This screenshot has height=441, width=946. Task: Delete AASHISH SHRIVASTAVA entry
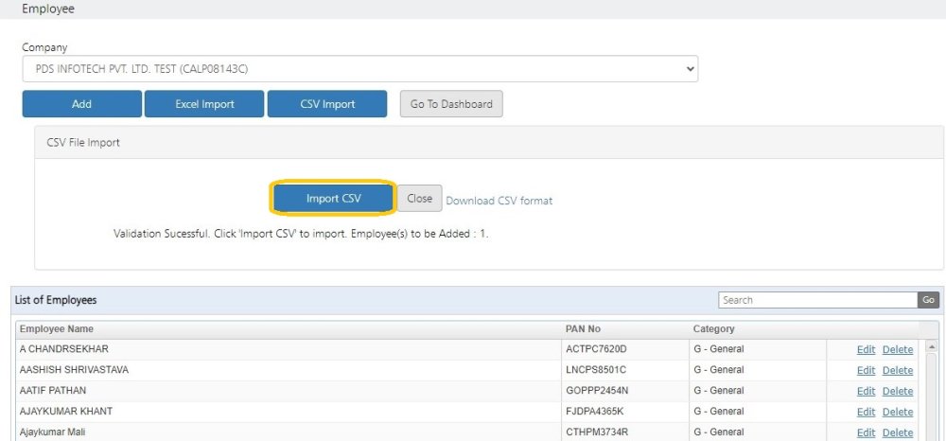(897, 370)
